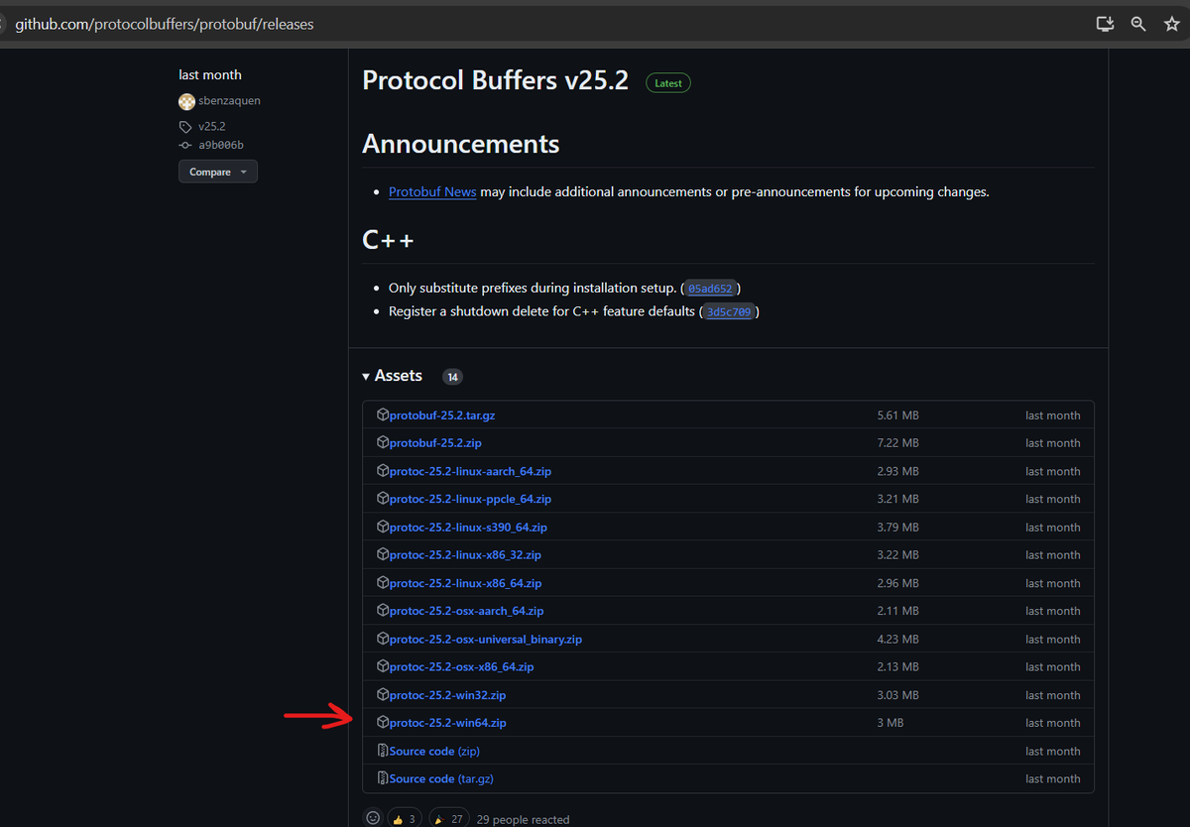Image resolution: width=1190 pixels, height=827 pixels.
Task: Click "last month" date under sidebar
Action: coord(210,74)
